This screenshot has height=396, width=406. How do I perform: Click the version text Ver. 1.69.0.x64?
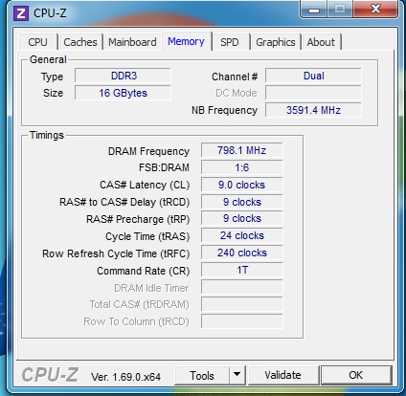[125, 377]
